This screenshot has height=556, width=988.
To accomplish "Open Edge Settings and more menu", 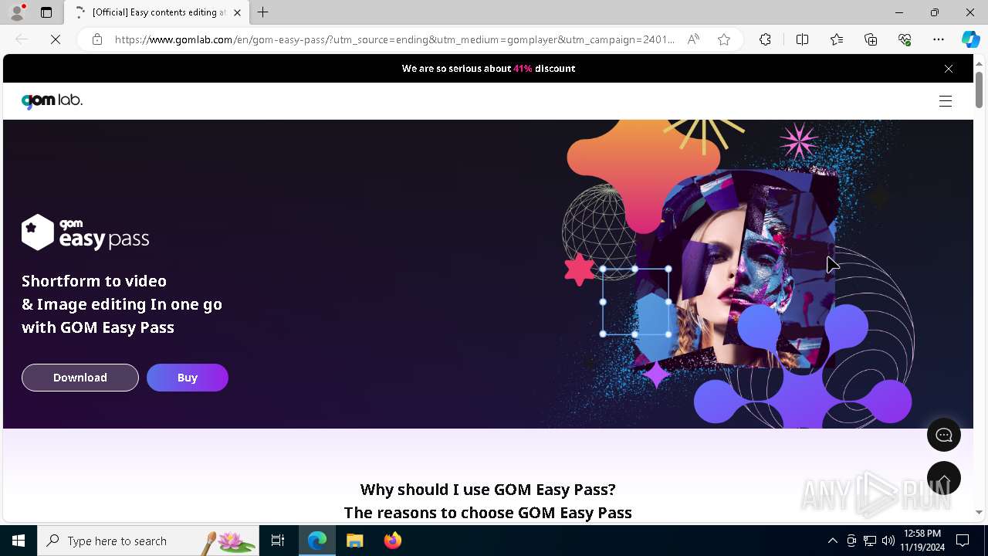I will pyautogui.click(x=939, y=39).
